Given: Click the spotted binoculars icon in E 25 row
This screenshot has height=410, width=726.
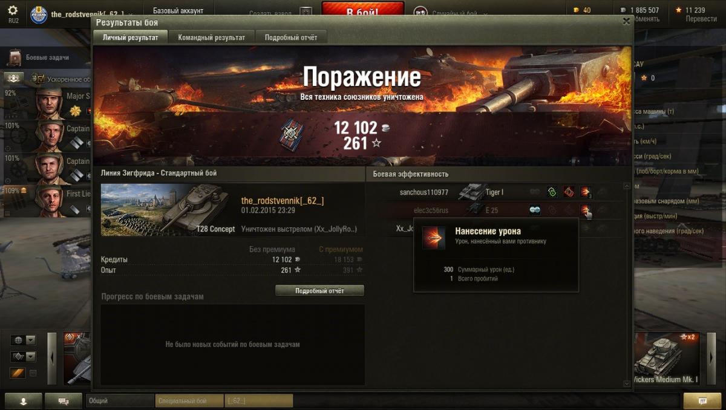Looking at the screenshot, I should tap(535, 210).
